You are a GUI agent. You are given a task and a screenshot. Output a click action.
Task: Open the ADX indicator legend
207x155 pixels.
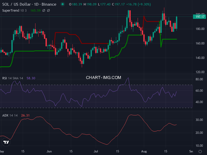pos(5,115)
